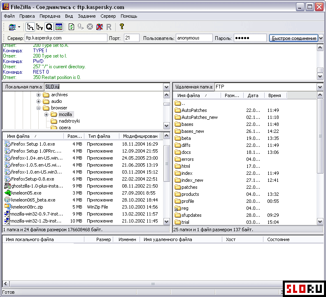Viewport: 326px width, 297px height.
Task: Expand the audio folder in tree
Action: (x=38, y=102)
